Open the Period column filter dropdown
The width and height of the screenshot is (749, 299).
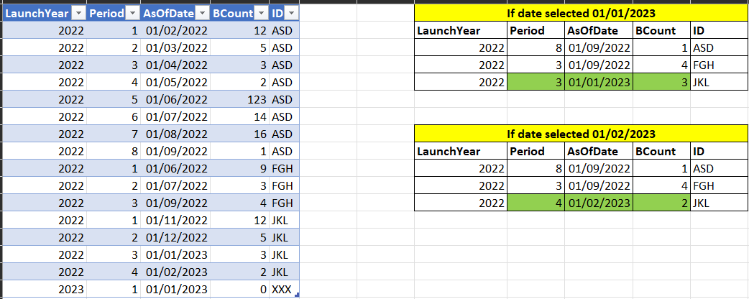[133, 14]
